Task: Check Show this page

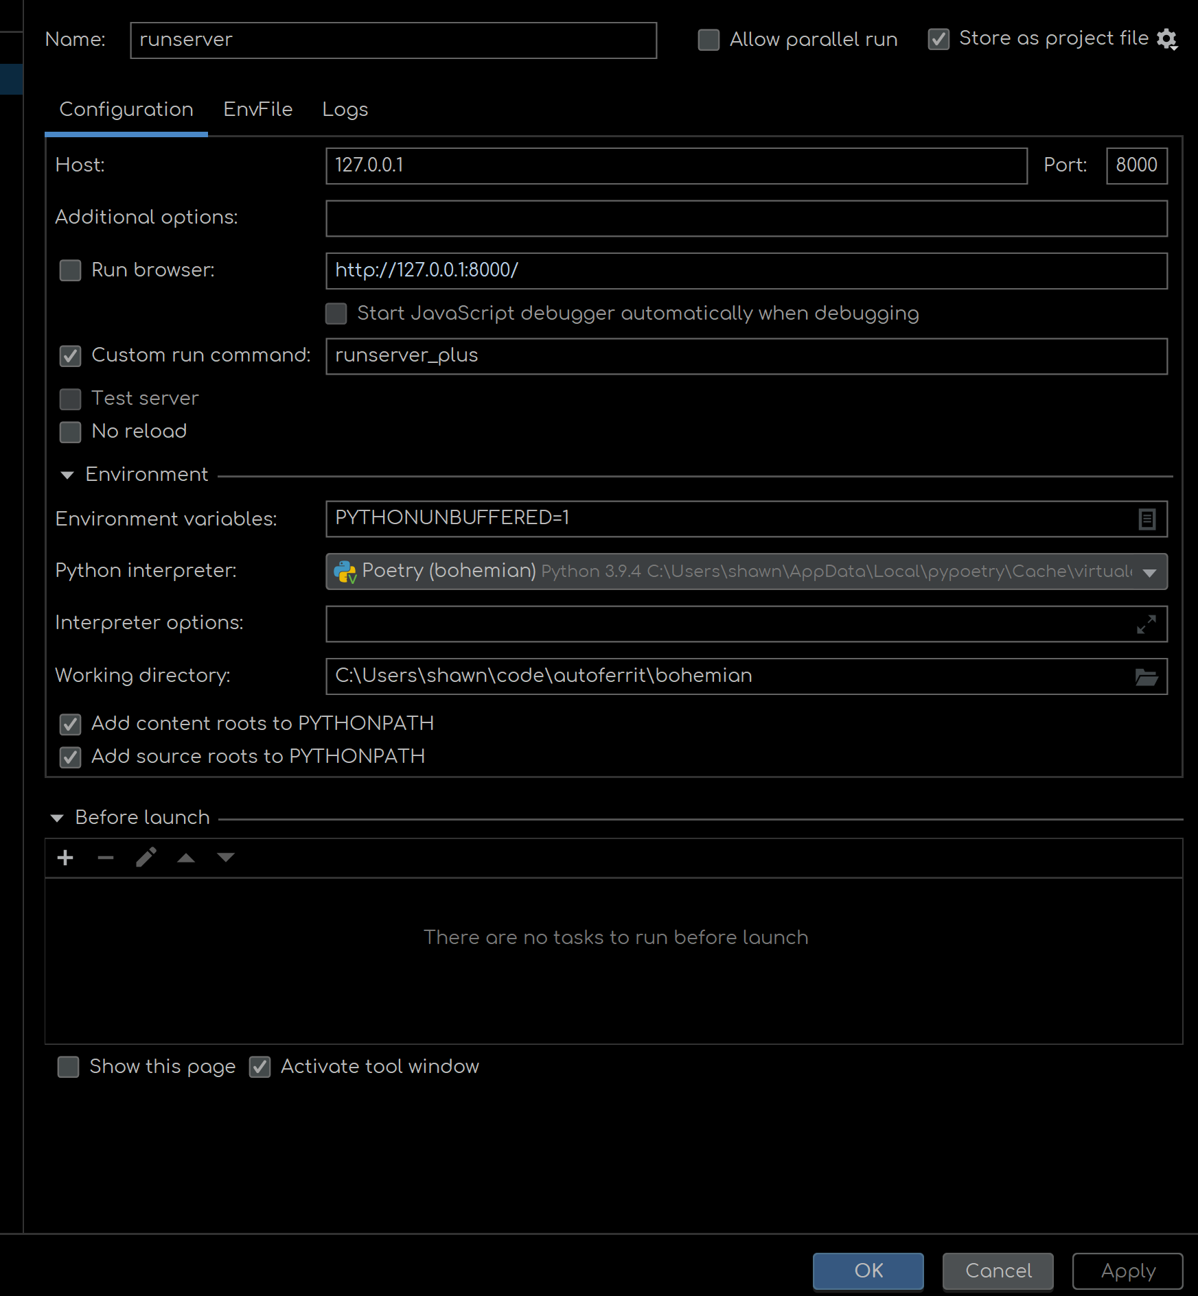Action: coord(68,1067)
